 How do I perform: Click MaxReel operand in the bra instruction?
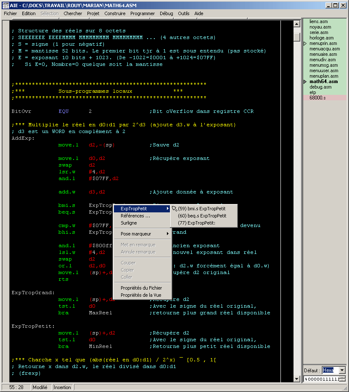(x=100, y=313)
